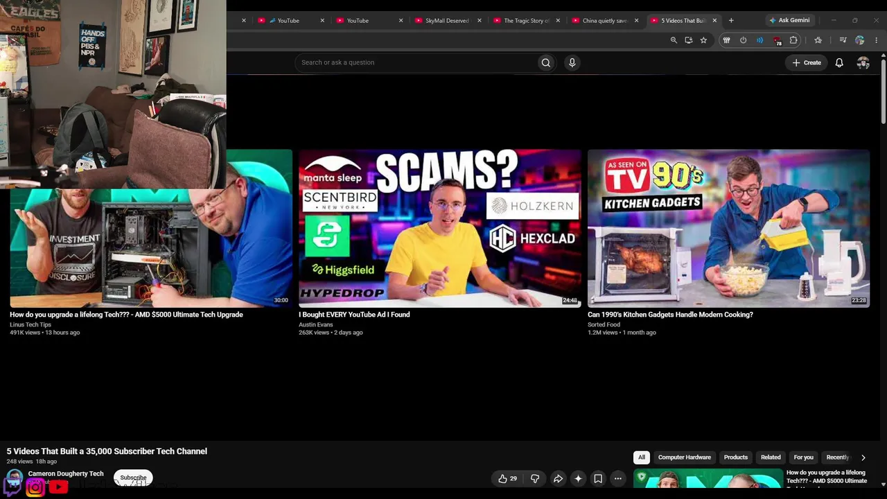Click the sparkle Ask icon under video

tap(578, 478)
